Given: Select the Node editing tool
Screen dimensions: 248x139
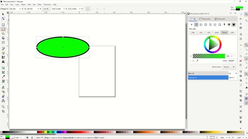Looking at the screenshot, I should 3,19.
